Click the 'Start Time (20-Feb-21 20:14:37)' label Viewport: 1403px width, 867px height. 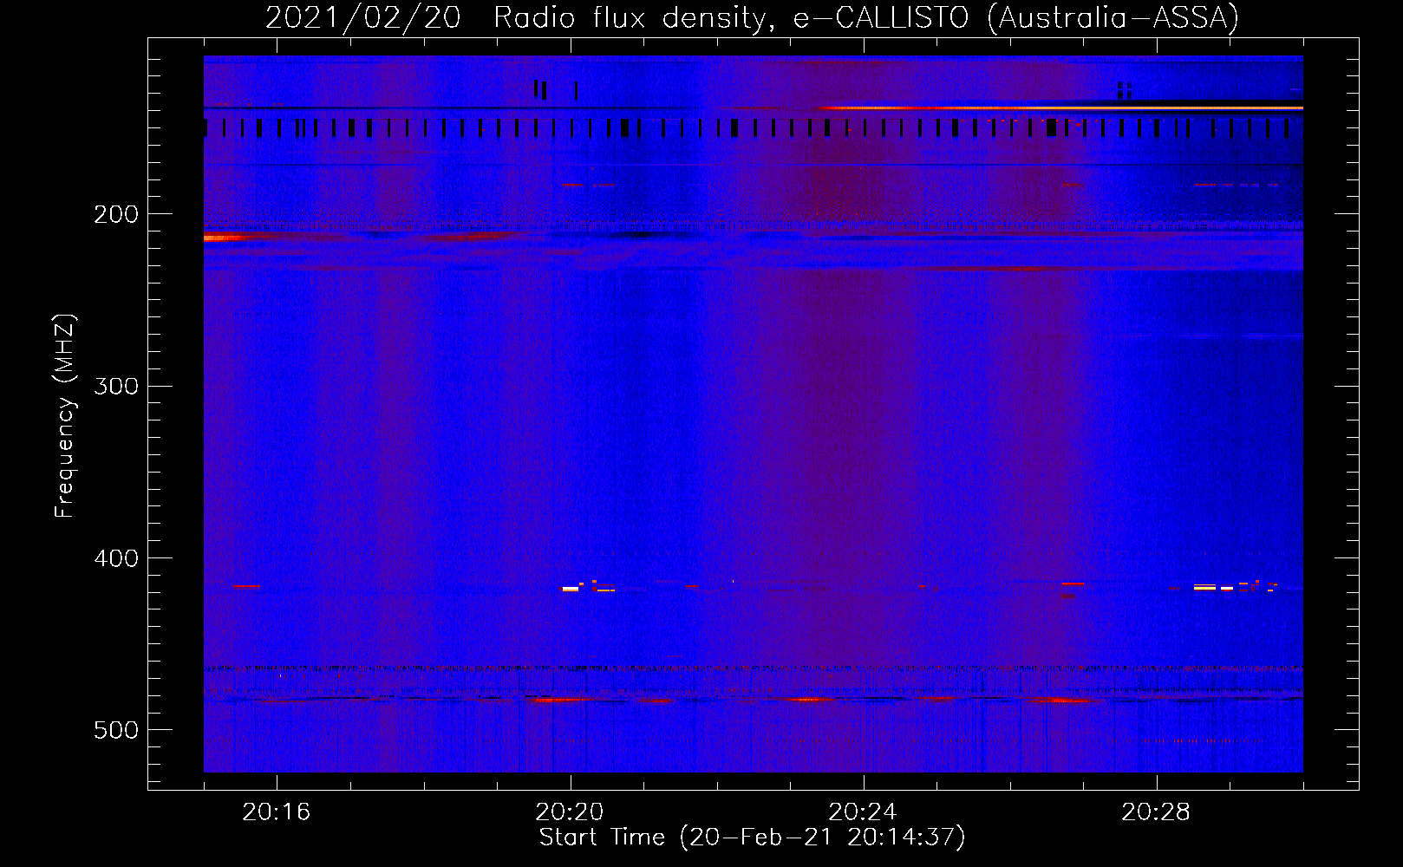point(752,838)
